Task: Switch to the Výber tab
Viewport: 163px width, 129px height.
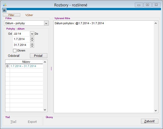Action: 29,15
